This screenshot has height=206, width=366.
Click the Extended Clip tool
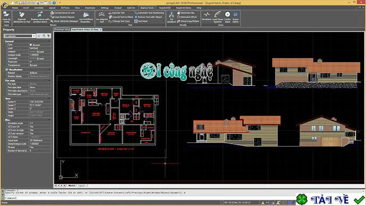point(186,13)
